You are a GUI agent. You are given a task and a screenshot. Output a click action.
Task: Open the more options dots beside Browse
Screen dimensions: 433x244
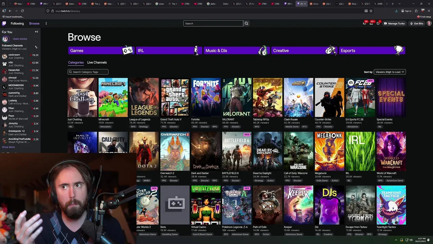point(46,23)
